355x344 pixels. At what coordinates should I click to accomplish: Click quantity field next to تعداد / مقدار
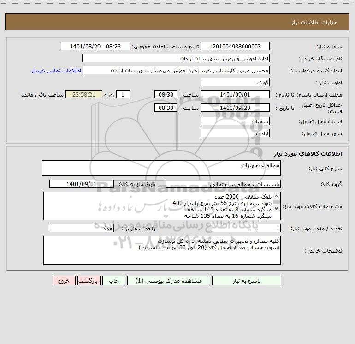(246, 228)
